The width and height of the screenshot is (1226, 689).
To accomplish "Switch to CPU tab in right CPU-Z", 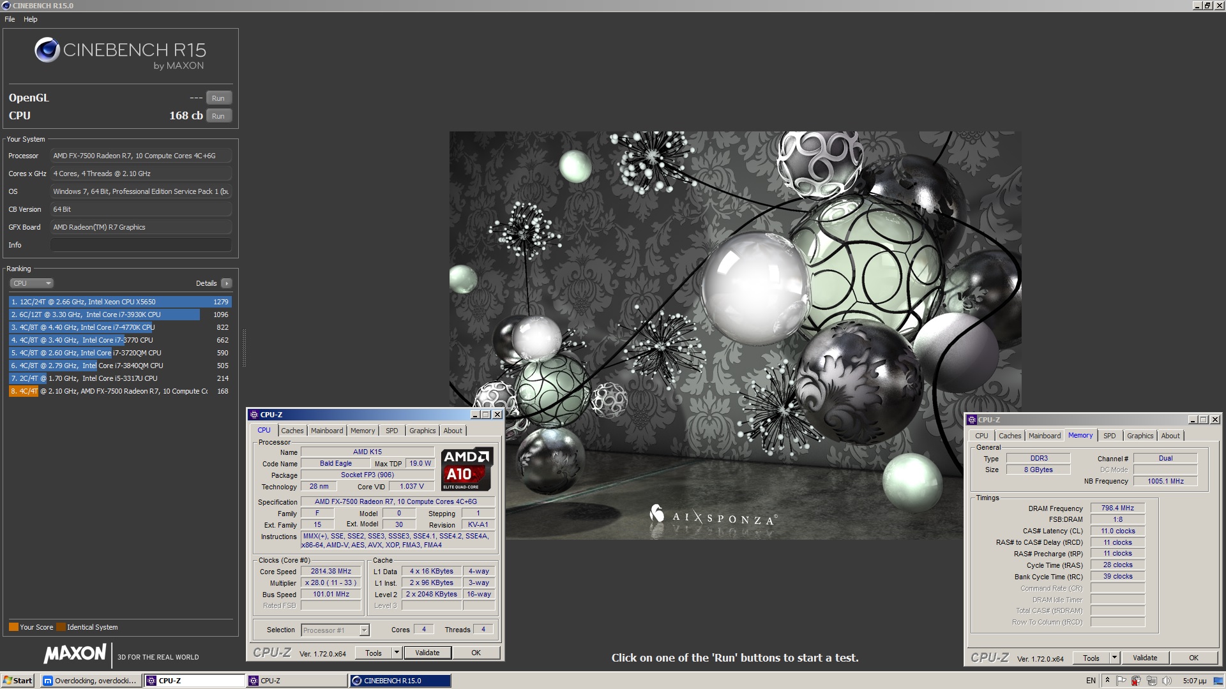I will (x=981, y=436).
